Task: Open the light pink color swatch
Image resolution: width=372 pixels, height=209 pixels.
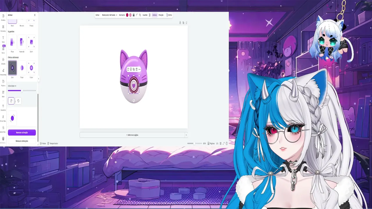Action: (130, 15)
